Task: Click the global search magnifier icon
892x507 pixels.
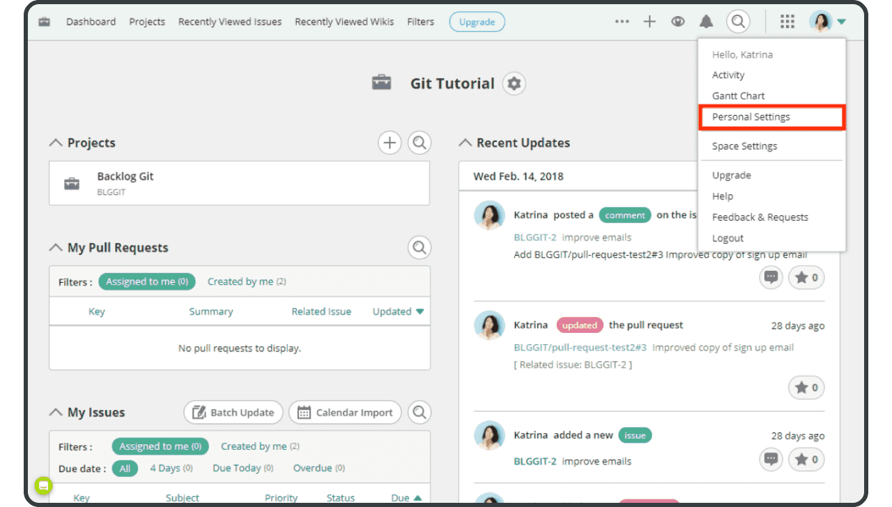Action: click(738, 22)
